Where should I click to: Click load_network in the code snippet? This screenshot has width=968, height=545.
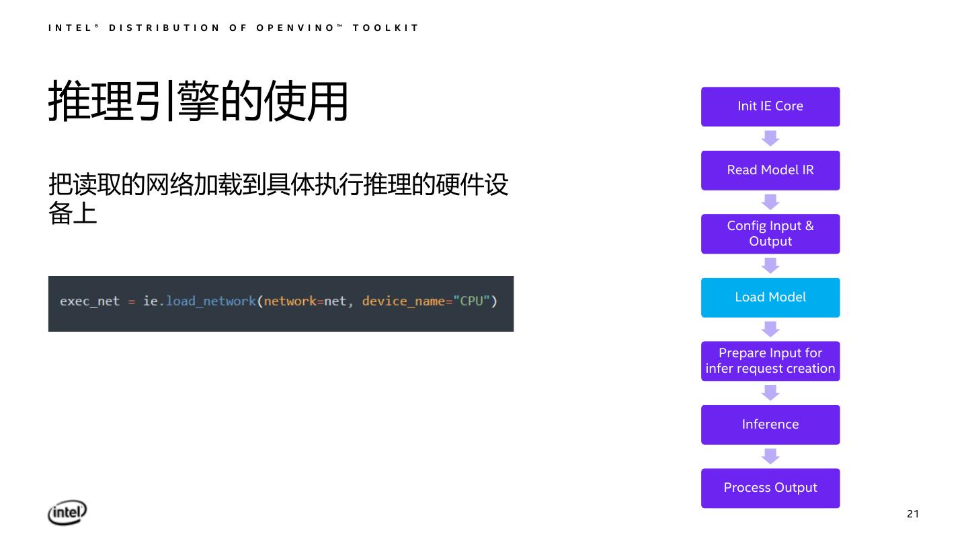tap(211, 301)
